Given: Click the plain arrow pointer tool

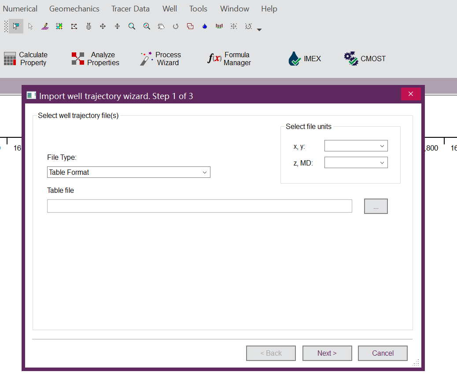Looking at the screenshot, I should tap(30, 26).
